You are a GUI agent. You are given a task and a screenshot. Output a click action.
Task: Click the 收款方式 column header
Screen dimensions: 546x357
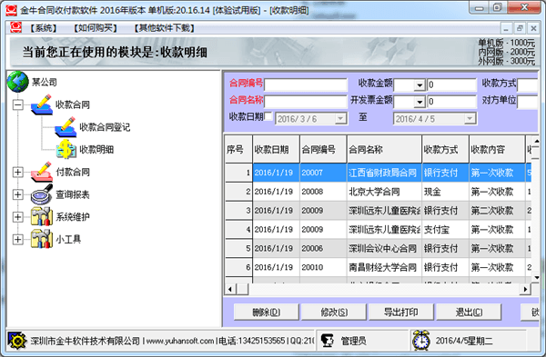point(445,150)
